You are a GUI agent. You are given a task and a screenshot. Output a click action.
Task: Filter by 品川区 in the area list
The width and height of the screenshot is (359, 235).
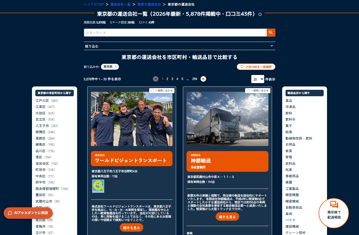tap(45, 151)
